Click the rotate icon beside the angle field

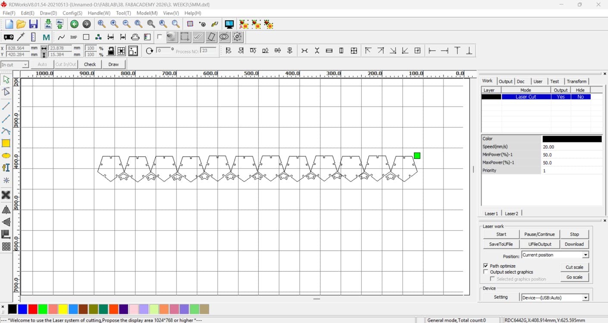(x=149, y=51)
